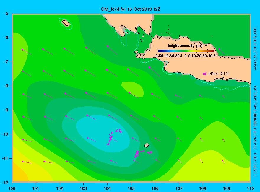
Task: Click the x-axis label 109
Action: pos(227,188)
